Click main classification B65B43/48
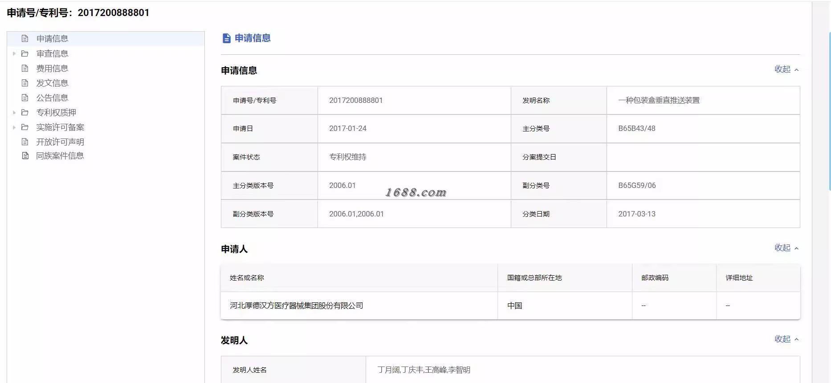Image resolution: width=831 pixels, height=383 pixels. click(637, 128)
